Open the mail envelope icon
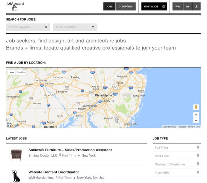207x183 pixels. click(x=187, y=6)
